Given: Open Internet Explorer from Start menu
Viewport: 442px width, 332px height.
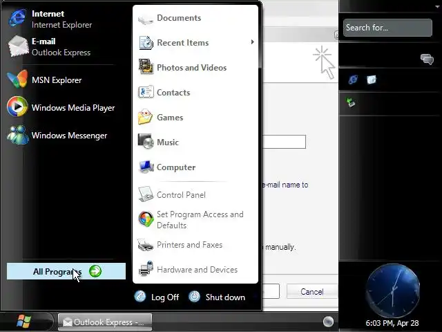Looking at the screenshot, I should click(50, 19).
